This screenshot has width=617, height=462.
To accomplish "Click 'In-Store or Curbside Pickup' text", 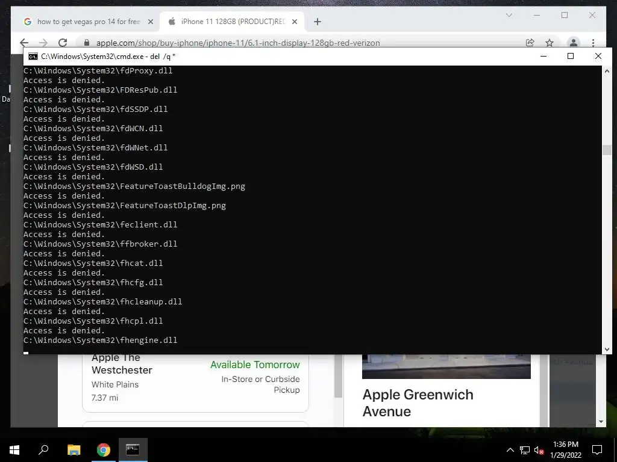I will [x=260, y=384].
